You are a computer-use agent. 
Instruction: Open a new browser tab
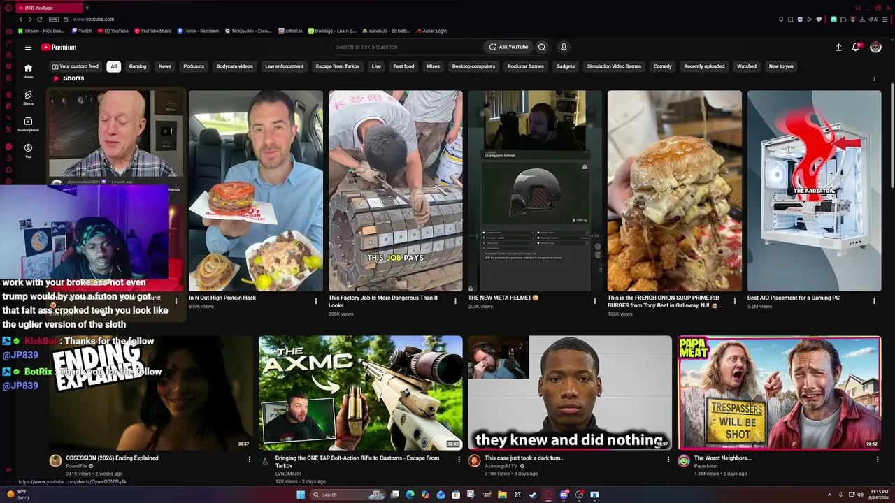point(87,8)
